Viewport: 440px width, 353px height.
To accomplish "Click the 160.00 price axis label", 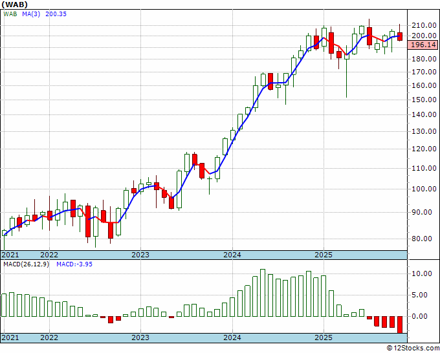I will click(424, 85).
